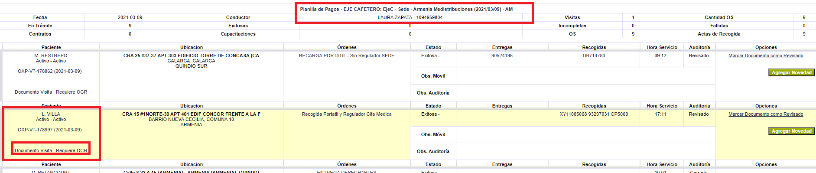Click Marcar Documento como Revisado for M. RESTREPO
This screenshot has width=816, height=173.
pyautogui.click(x=766, y=55)
